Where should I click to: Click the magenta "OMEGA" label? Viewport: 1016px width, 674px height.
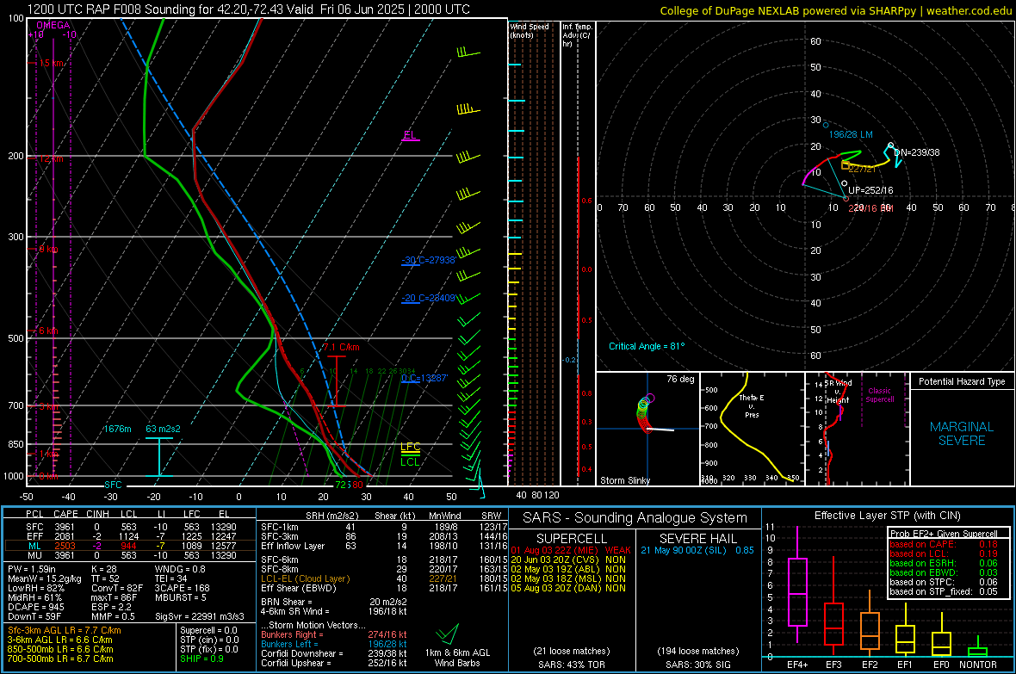[53, 25]
